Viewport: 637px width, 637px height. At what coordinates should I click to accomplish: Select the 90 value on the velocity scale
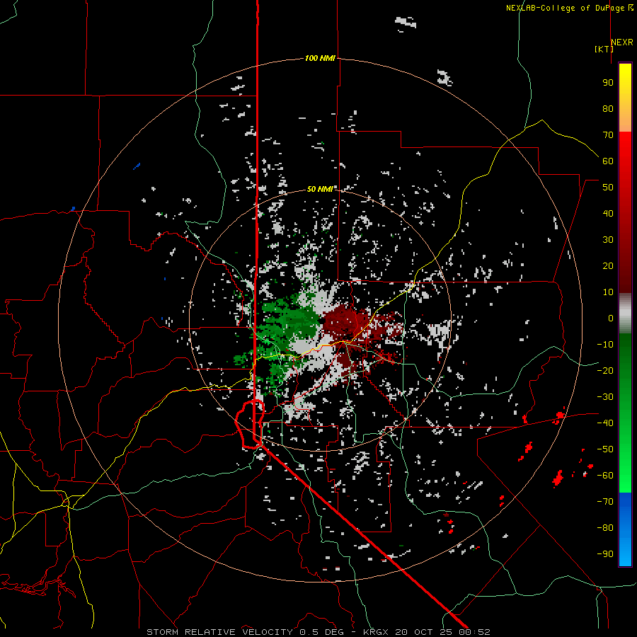[608, 83]
